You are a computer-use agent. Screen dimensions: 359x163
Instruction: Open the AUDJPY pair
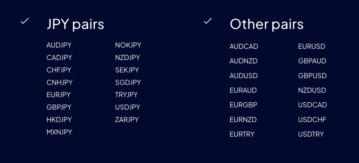click(59, 45)
